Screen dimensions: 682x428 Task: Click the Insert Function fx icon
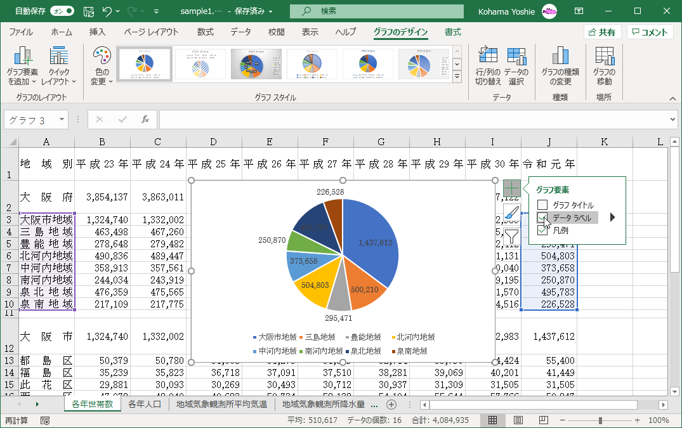tap(145, 119)
